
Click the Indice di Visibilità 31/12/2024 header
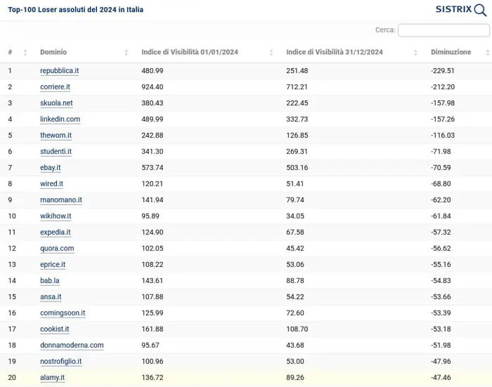(334, 52)
